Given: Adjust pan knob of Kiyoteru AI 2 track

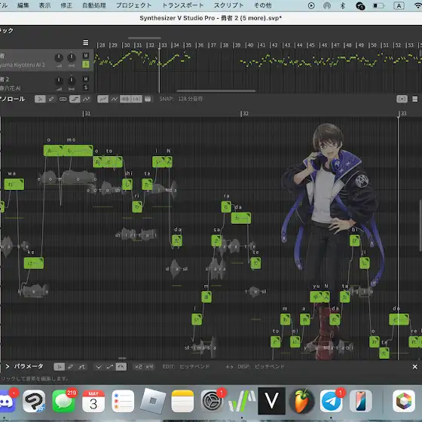Looking at the screenshot, I should [x=72, y=57].
